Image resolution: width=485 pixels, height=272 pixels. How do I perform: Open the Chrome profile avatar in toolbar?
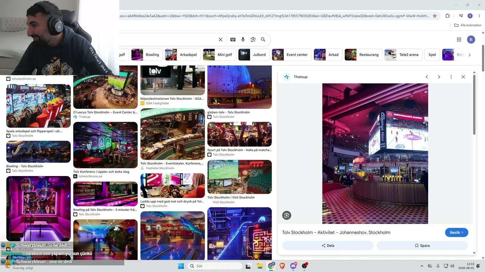(470, 16)
